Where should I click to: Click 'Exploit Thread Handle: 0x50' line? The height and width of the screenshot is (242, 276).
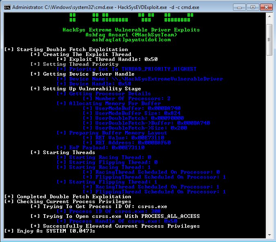coord(107,59)
